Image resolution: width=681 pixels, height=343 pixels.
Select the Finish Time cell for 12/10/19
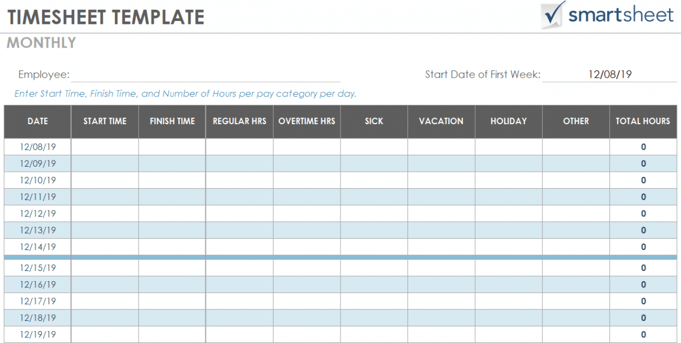(x=172, y=180)
